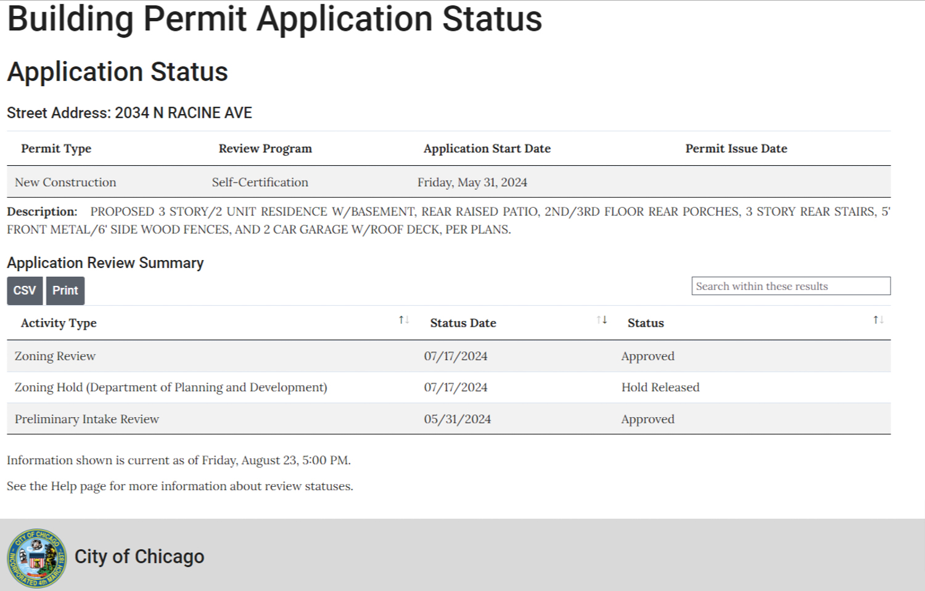Viewport: 925px width, 591px height.
Task: Click the 'New Construction' permit type value
Action: [x=65, y=182]
